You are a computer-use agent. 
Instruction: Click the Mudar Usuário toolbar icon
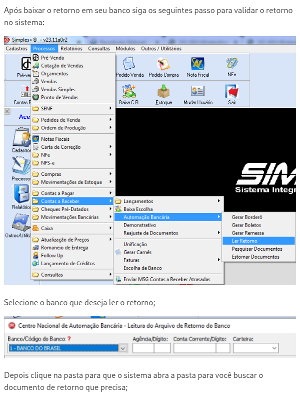198,93
